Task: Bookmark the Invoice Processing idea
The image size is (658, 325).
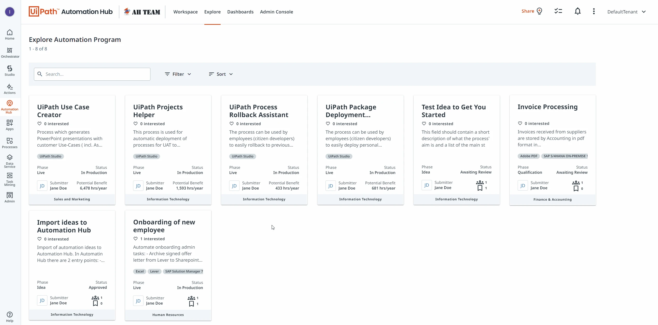Action: point(576,188)
